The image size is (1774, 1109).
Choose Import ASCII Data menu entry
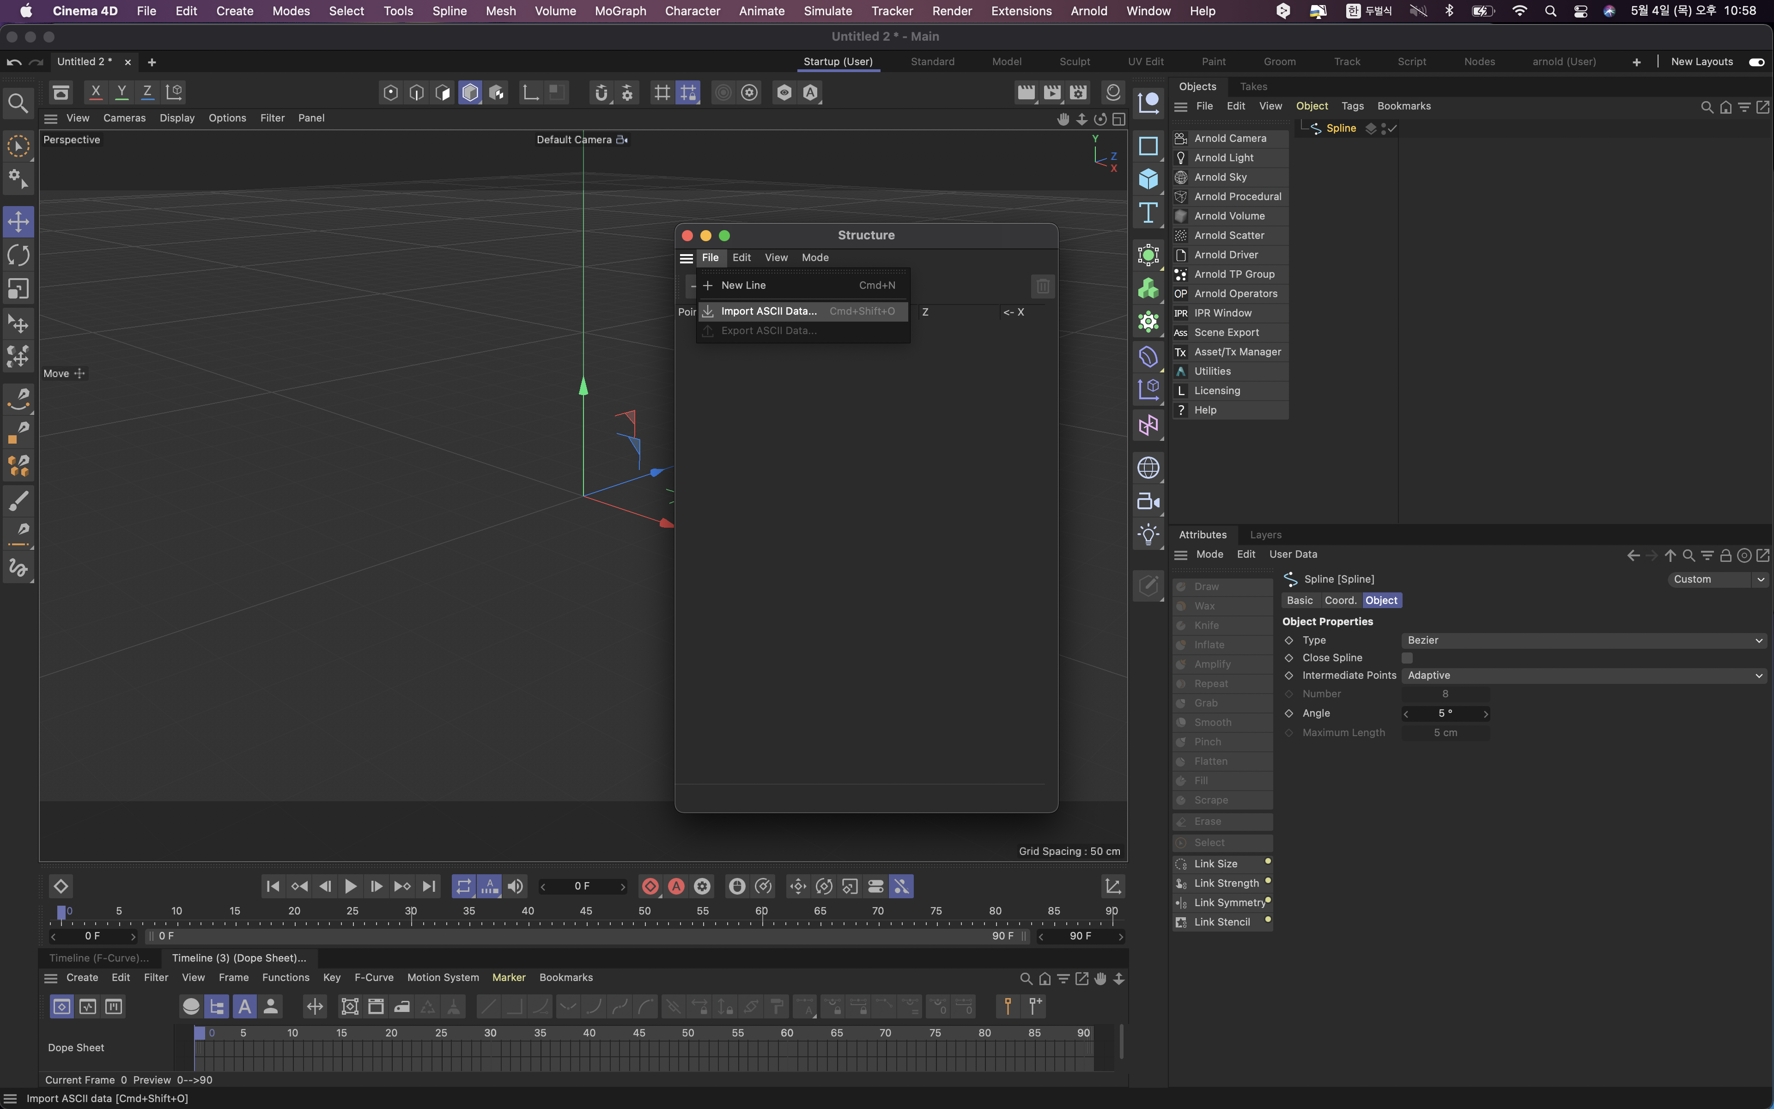[768, 311]
